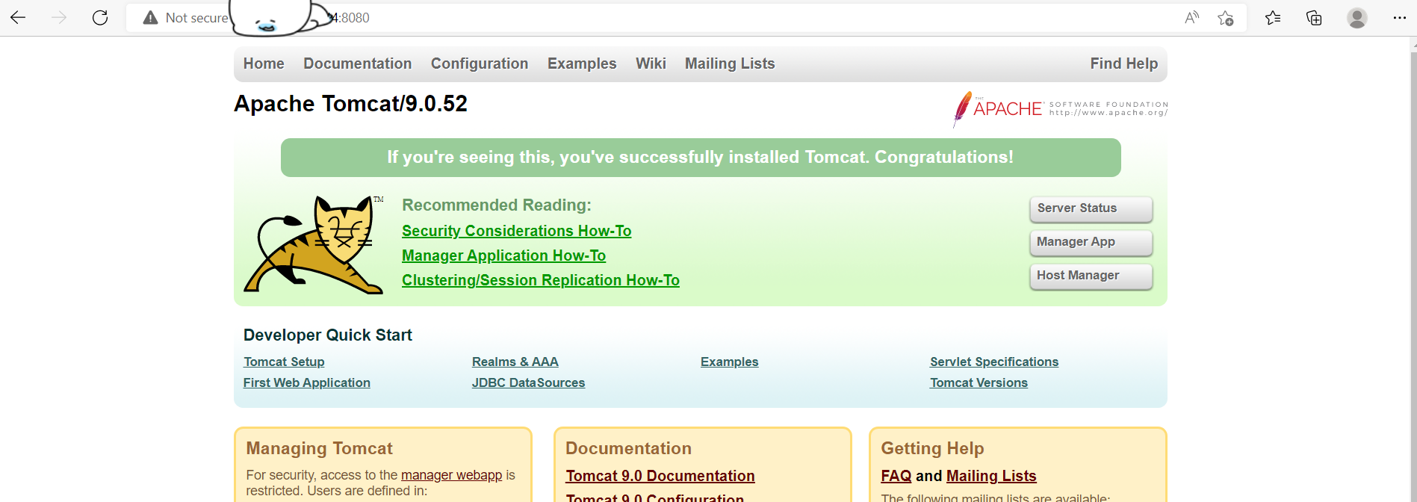Open the browser Settings and more menu
Image resolution: width=1417 pixels, height=502 pixels.
(x=1399, y=18)
